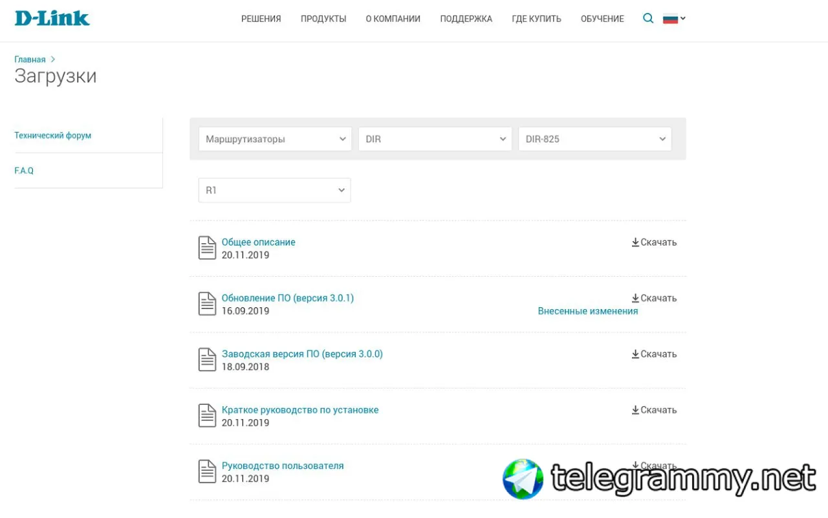Open the О КОМПАНИИ menu
The height and width of the screenshot is (518, 828).
tap(393, 19)
